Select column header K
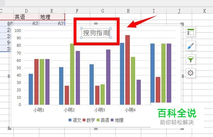213x137 pixels. 205,11
